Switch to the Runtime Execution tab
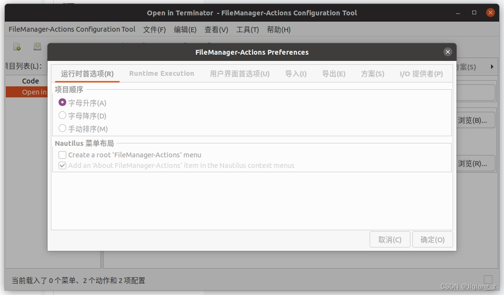This screenshot has width=504, height=295. [x=161, y=73]
